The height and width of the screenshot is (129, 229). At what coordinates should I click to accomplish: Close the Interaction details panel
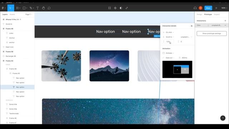(x=192, y=26)
